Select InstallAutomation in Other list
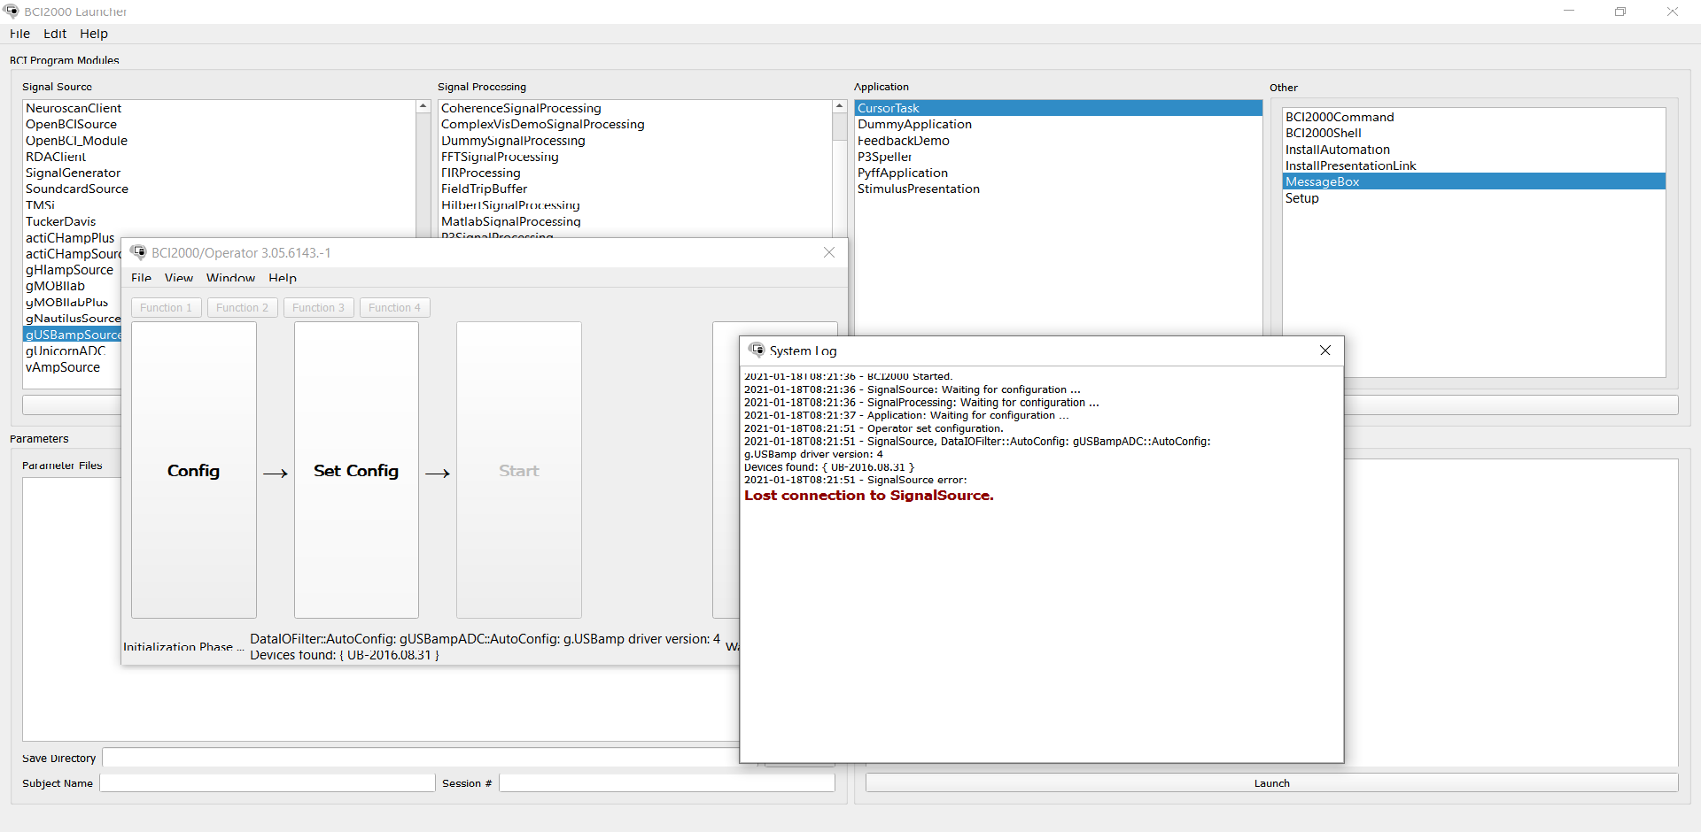Image resolution: width=1701 pixels, height=832 pixels. tap(1337, 150)
